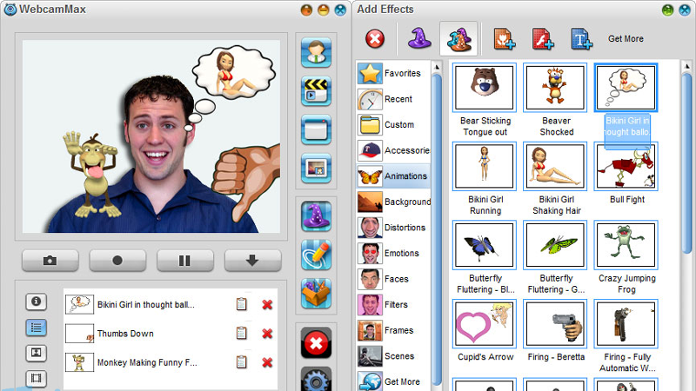Screen dimensions: 696x391
Task: Remove Bikini Girl in thought ball effect
Action: click(267, 305)
